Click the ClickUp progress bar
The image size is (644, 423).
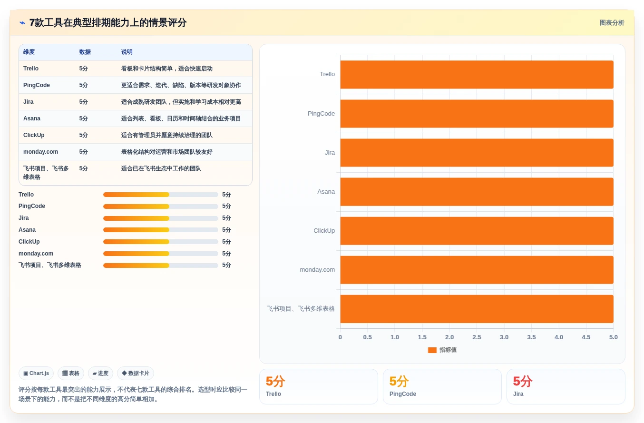(161, 242)
